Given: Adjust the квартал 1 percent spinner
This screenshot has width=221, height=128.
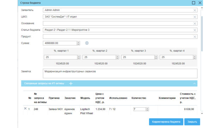Looking at the screenshot, I should [x=79, y=57].
